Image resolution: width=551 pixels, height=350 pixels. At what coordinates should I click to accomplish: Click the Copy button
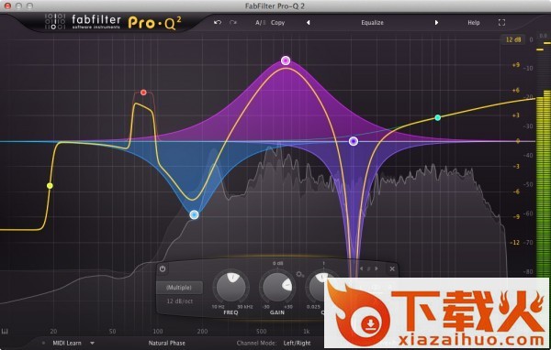pyautogui.click(x=277, y=22)
